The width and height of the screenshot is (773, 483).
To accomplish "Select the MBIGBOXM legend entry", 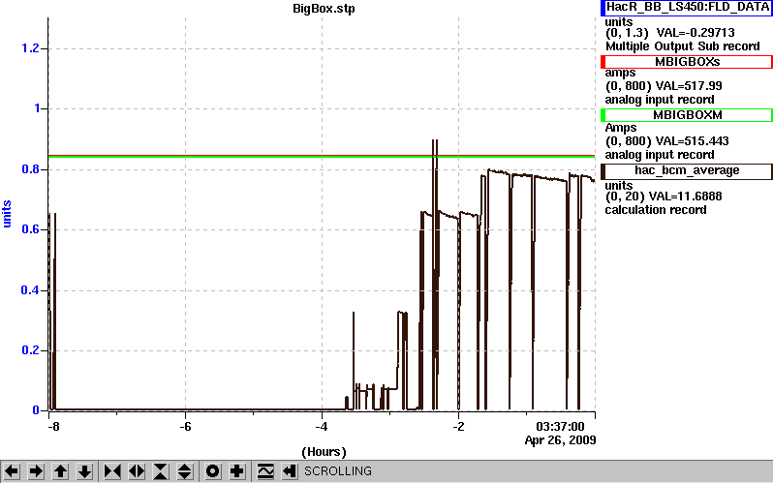I will [x=686, y=115].
